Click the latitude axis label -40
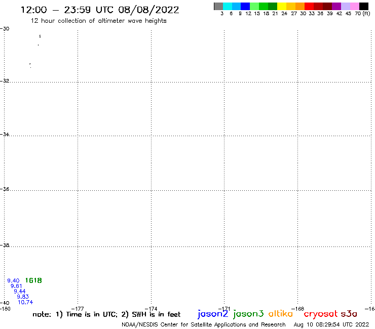The image size is (375, 329). pyautogui.click(x=5, y=303)
